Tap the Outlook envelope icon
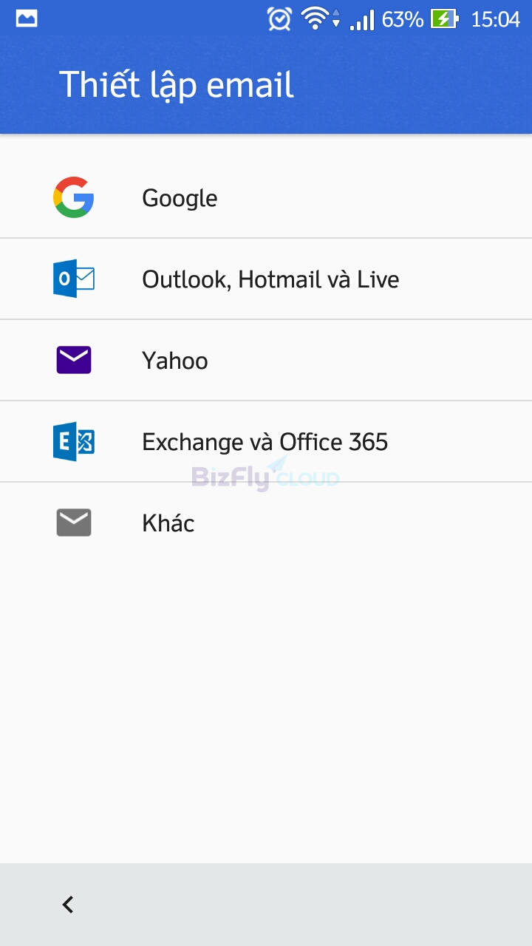 tap(74, 279)
